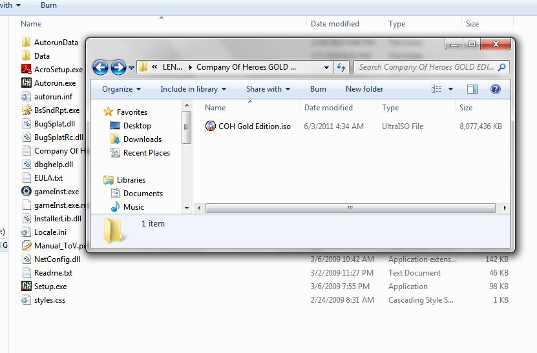Select EULA.txt in back window
The height and width of the screenshot is (353, 537).
click(42, 178)
